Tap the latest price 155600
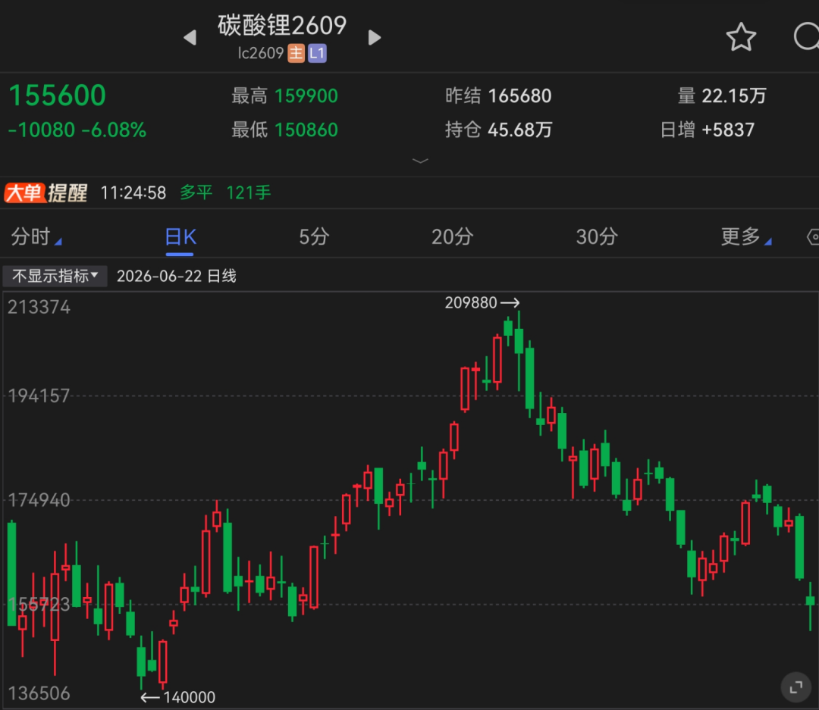Image resolution: width=819 pixels, height=710 pixels. tap(58, 95)
